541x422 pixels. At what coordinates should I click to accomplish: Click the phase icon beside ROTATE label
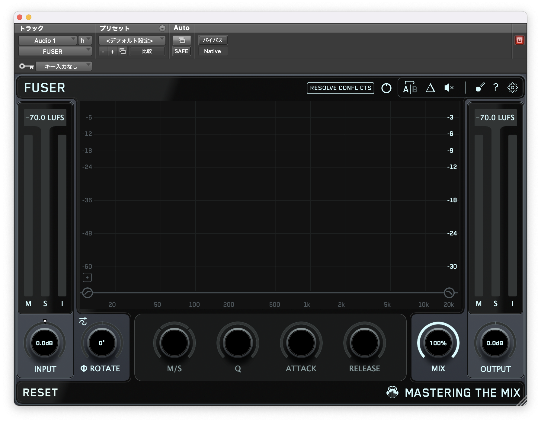[x=84, y=368]
